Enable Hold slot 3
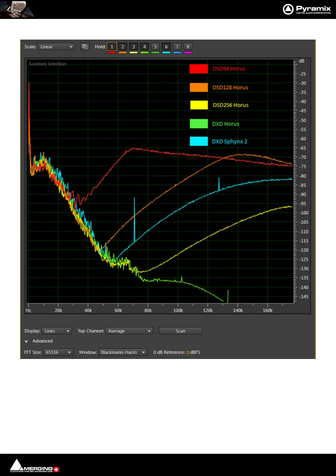Screen dimensions: 336x476 coord(134,47)
